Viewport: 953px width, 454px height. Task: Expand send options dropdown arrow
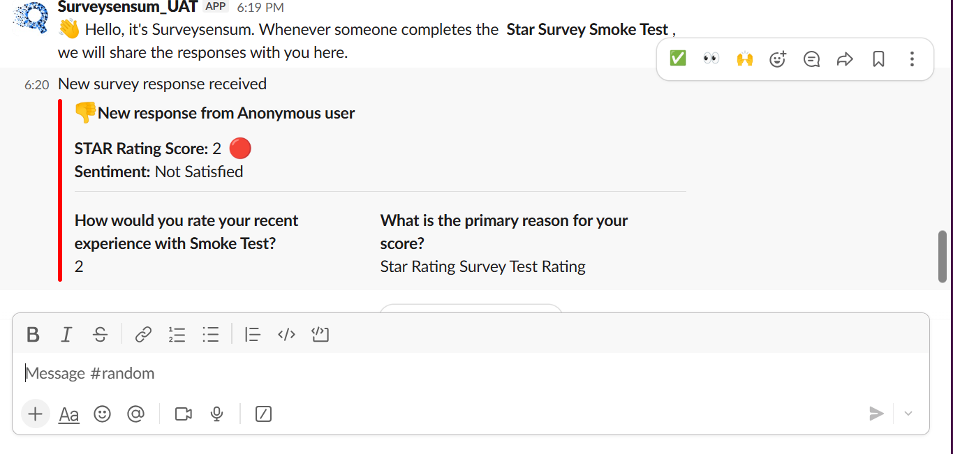pos(908,414)
